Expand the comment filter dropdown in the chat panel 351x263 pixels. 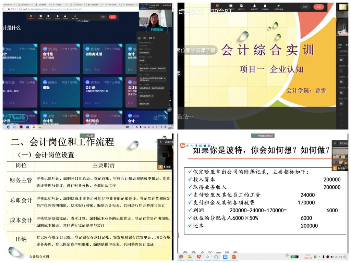(146, 43)
